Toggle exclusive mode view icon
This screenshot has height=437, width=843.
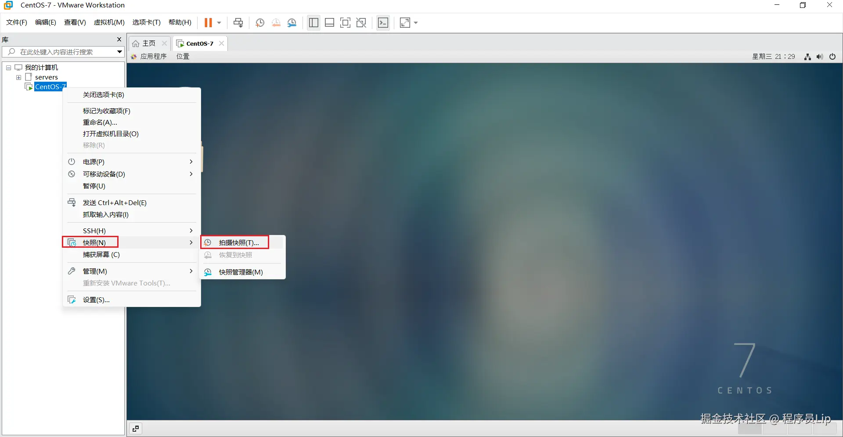coord(361,22)
